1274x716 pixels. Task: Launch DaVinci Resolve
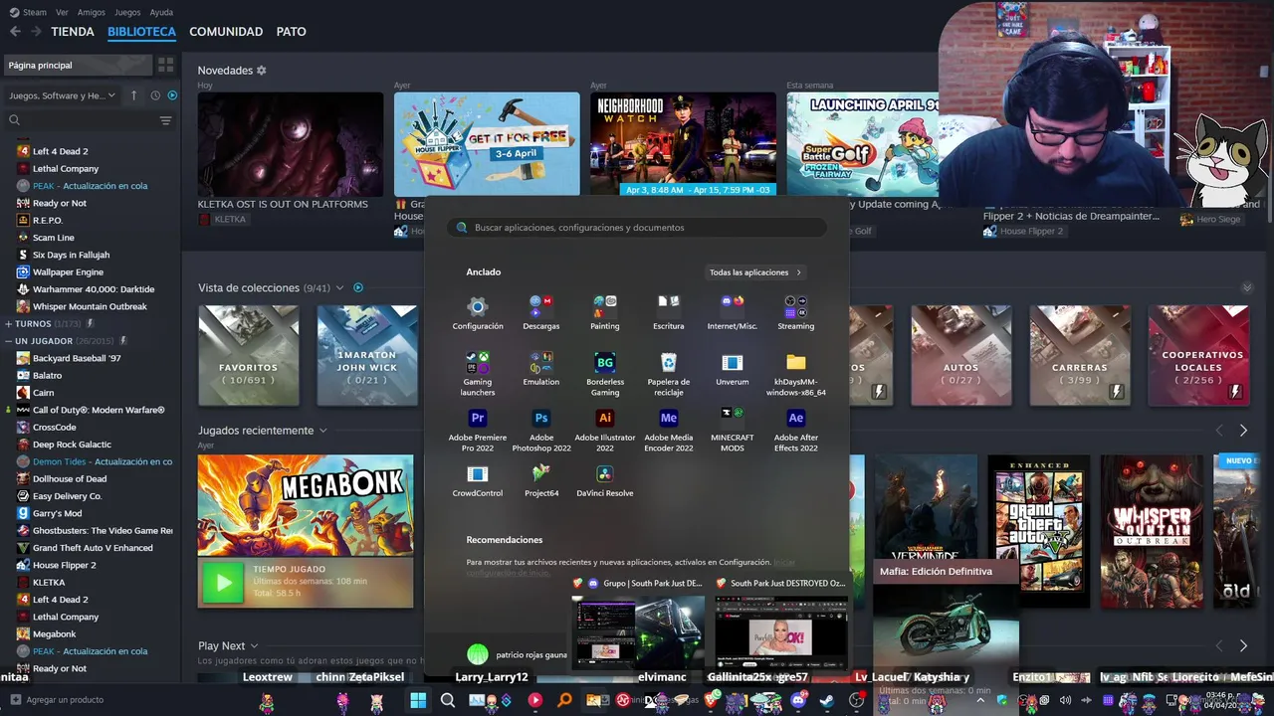pos(605,479)
